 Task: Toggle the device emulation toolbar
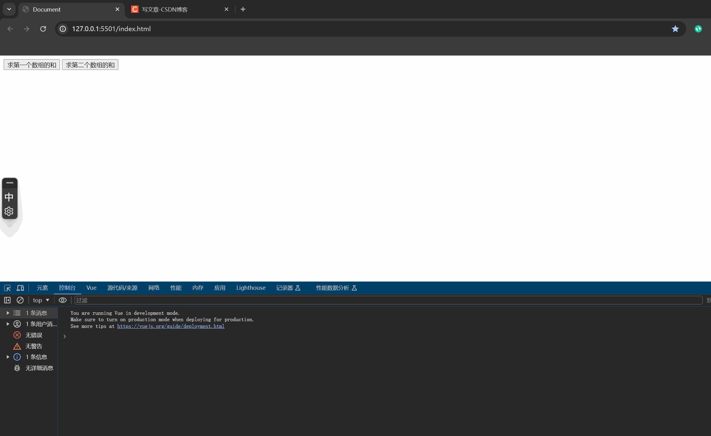pos(20,288)
